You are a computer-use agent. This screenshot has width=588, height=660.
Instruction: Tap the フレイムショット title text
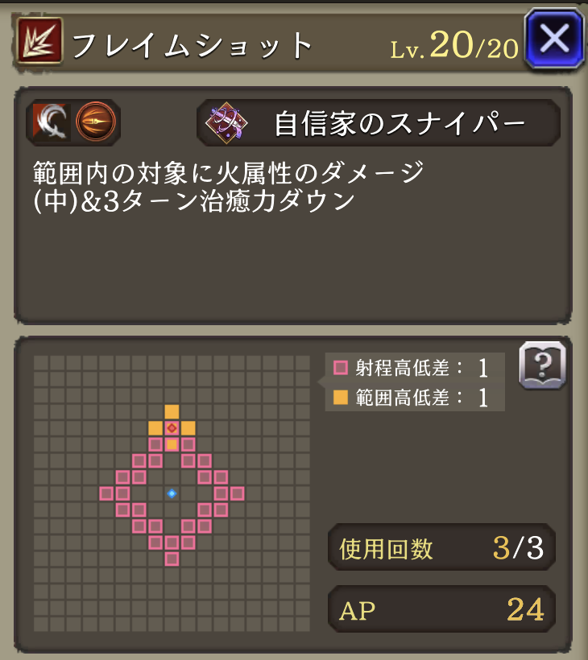click(193, 45)
